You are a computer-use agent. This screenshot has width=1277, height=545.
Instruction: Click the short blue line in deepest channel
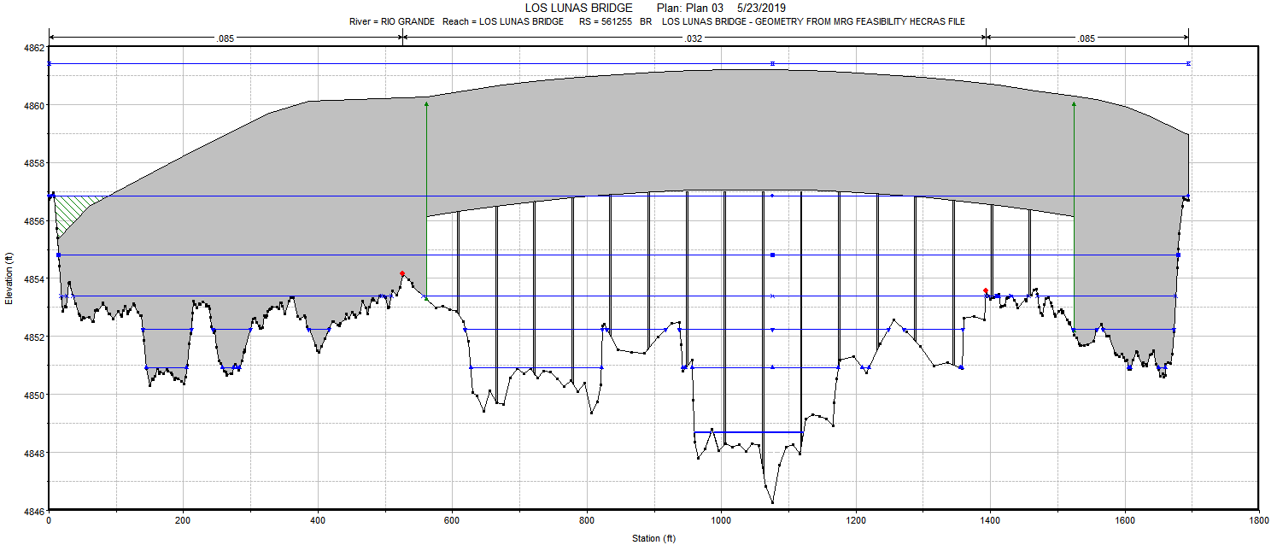click(747, 432)
